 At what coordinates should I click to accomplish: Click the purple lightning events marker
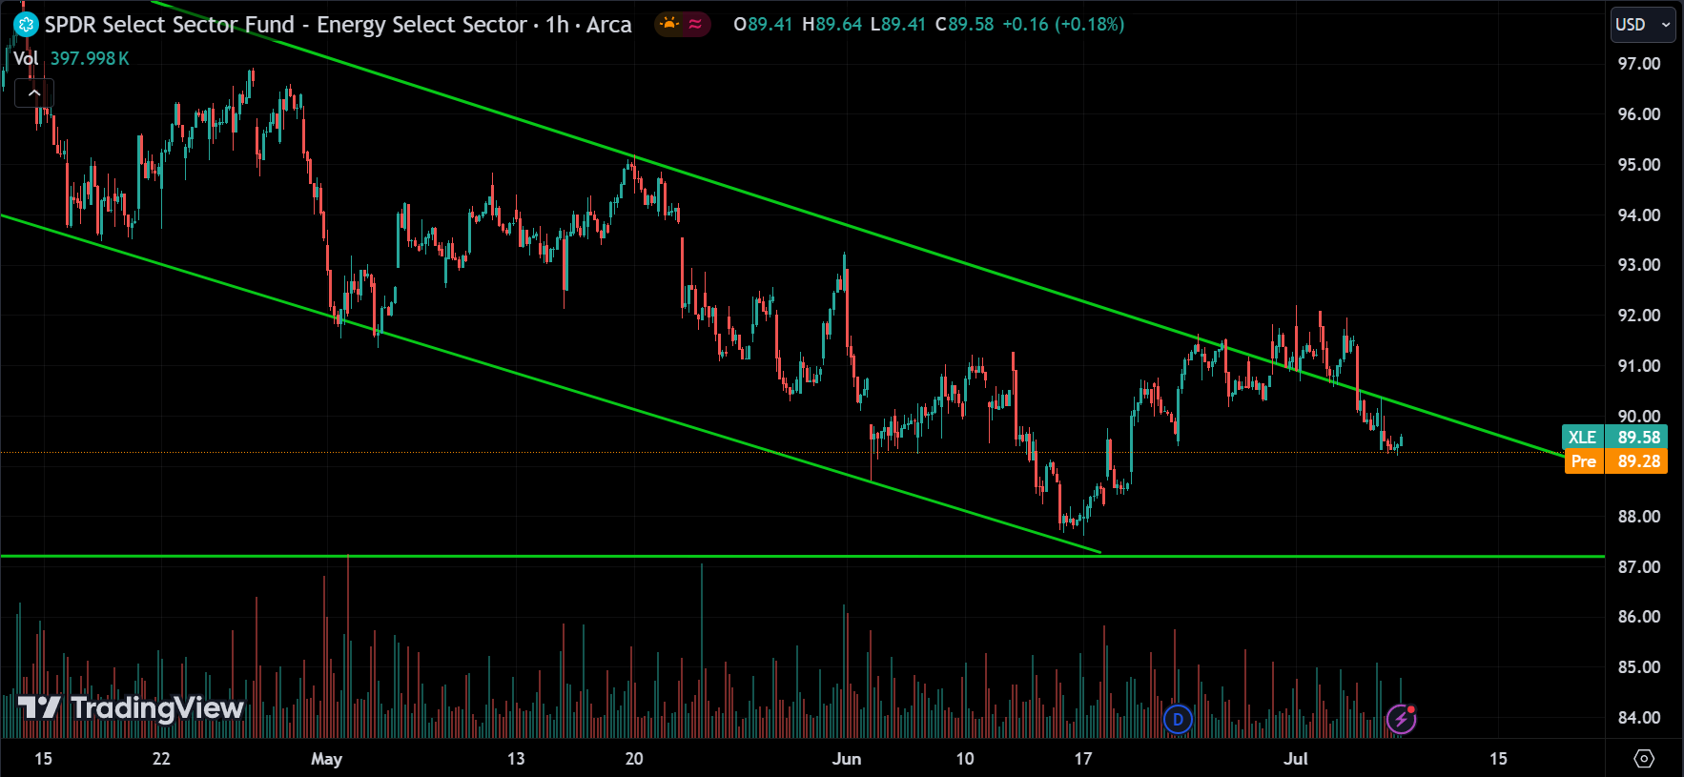(1401, 719)
